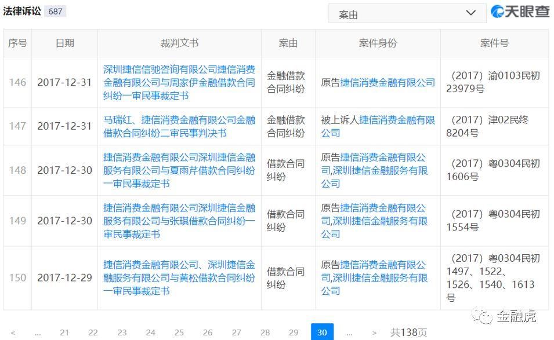Go to page 28
554x340 pixels.
pyautogui.click(x=265, y=332)
